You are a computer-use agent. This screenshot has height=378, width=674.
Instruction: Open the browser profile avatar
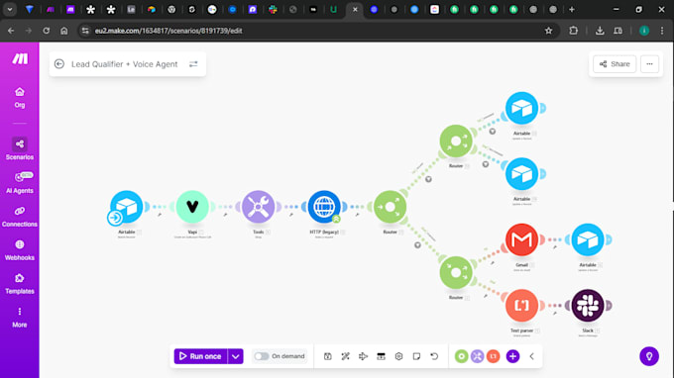pos(644,31)
